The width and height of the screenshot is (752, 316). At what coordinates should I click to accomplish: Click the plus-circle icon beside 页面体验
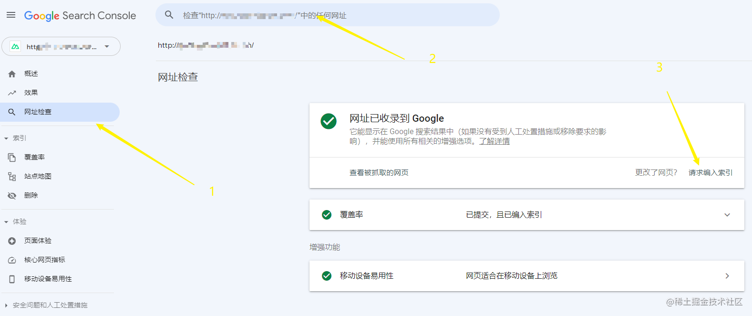[12, 241]
